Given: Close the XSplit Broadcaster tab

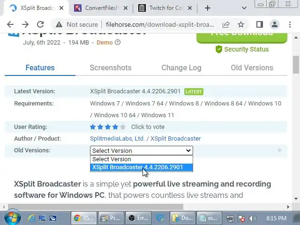Looking at the screenshot, I should (61, 8).
